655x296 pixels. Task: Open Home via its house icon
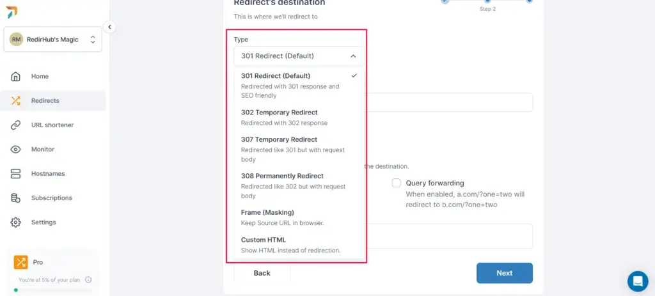(15, 77)
